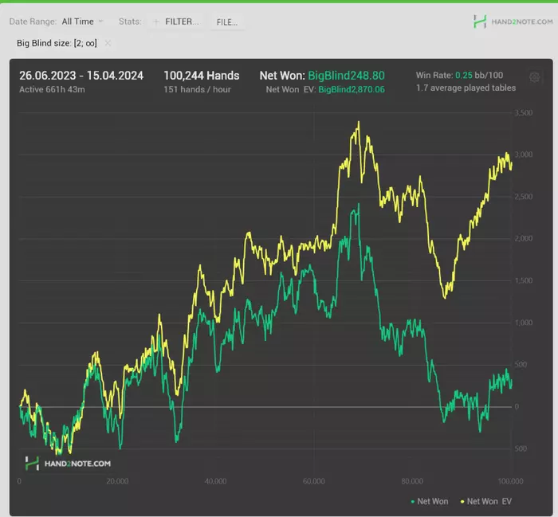Click the Hand2Note logo in header
558x517 pixels.
coord(479,22)
